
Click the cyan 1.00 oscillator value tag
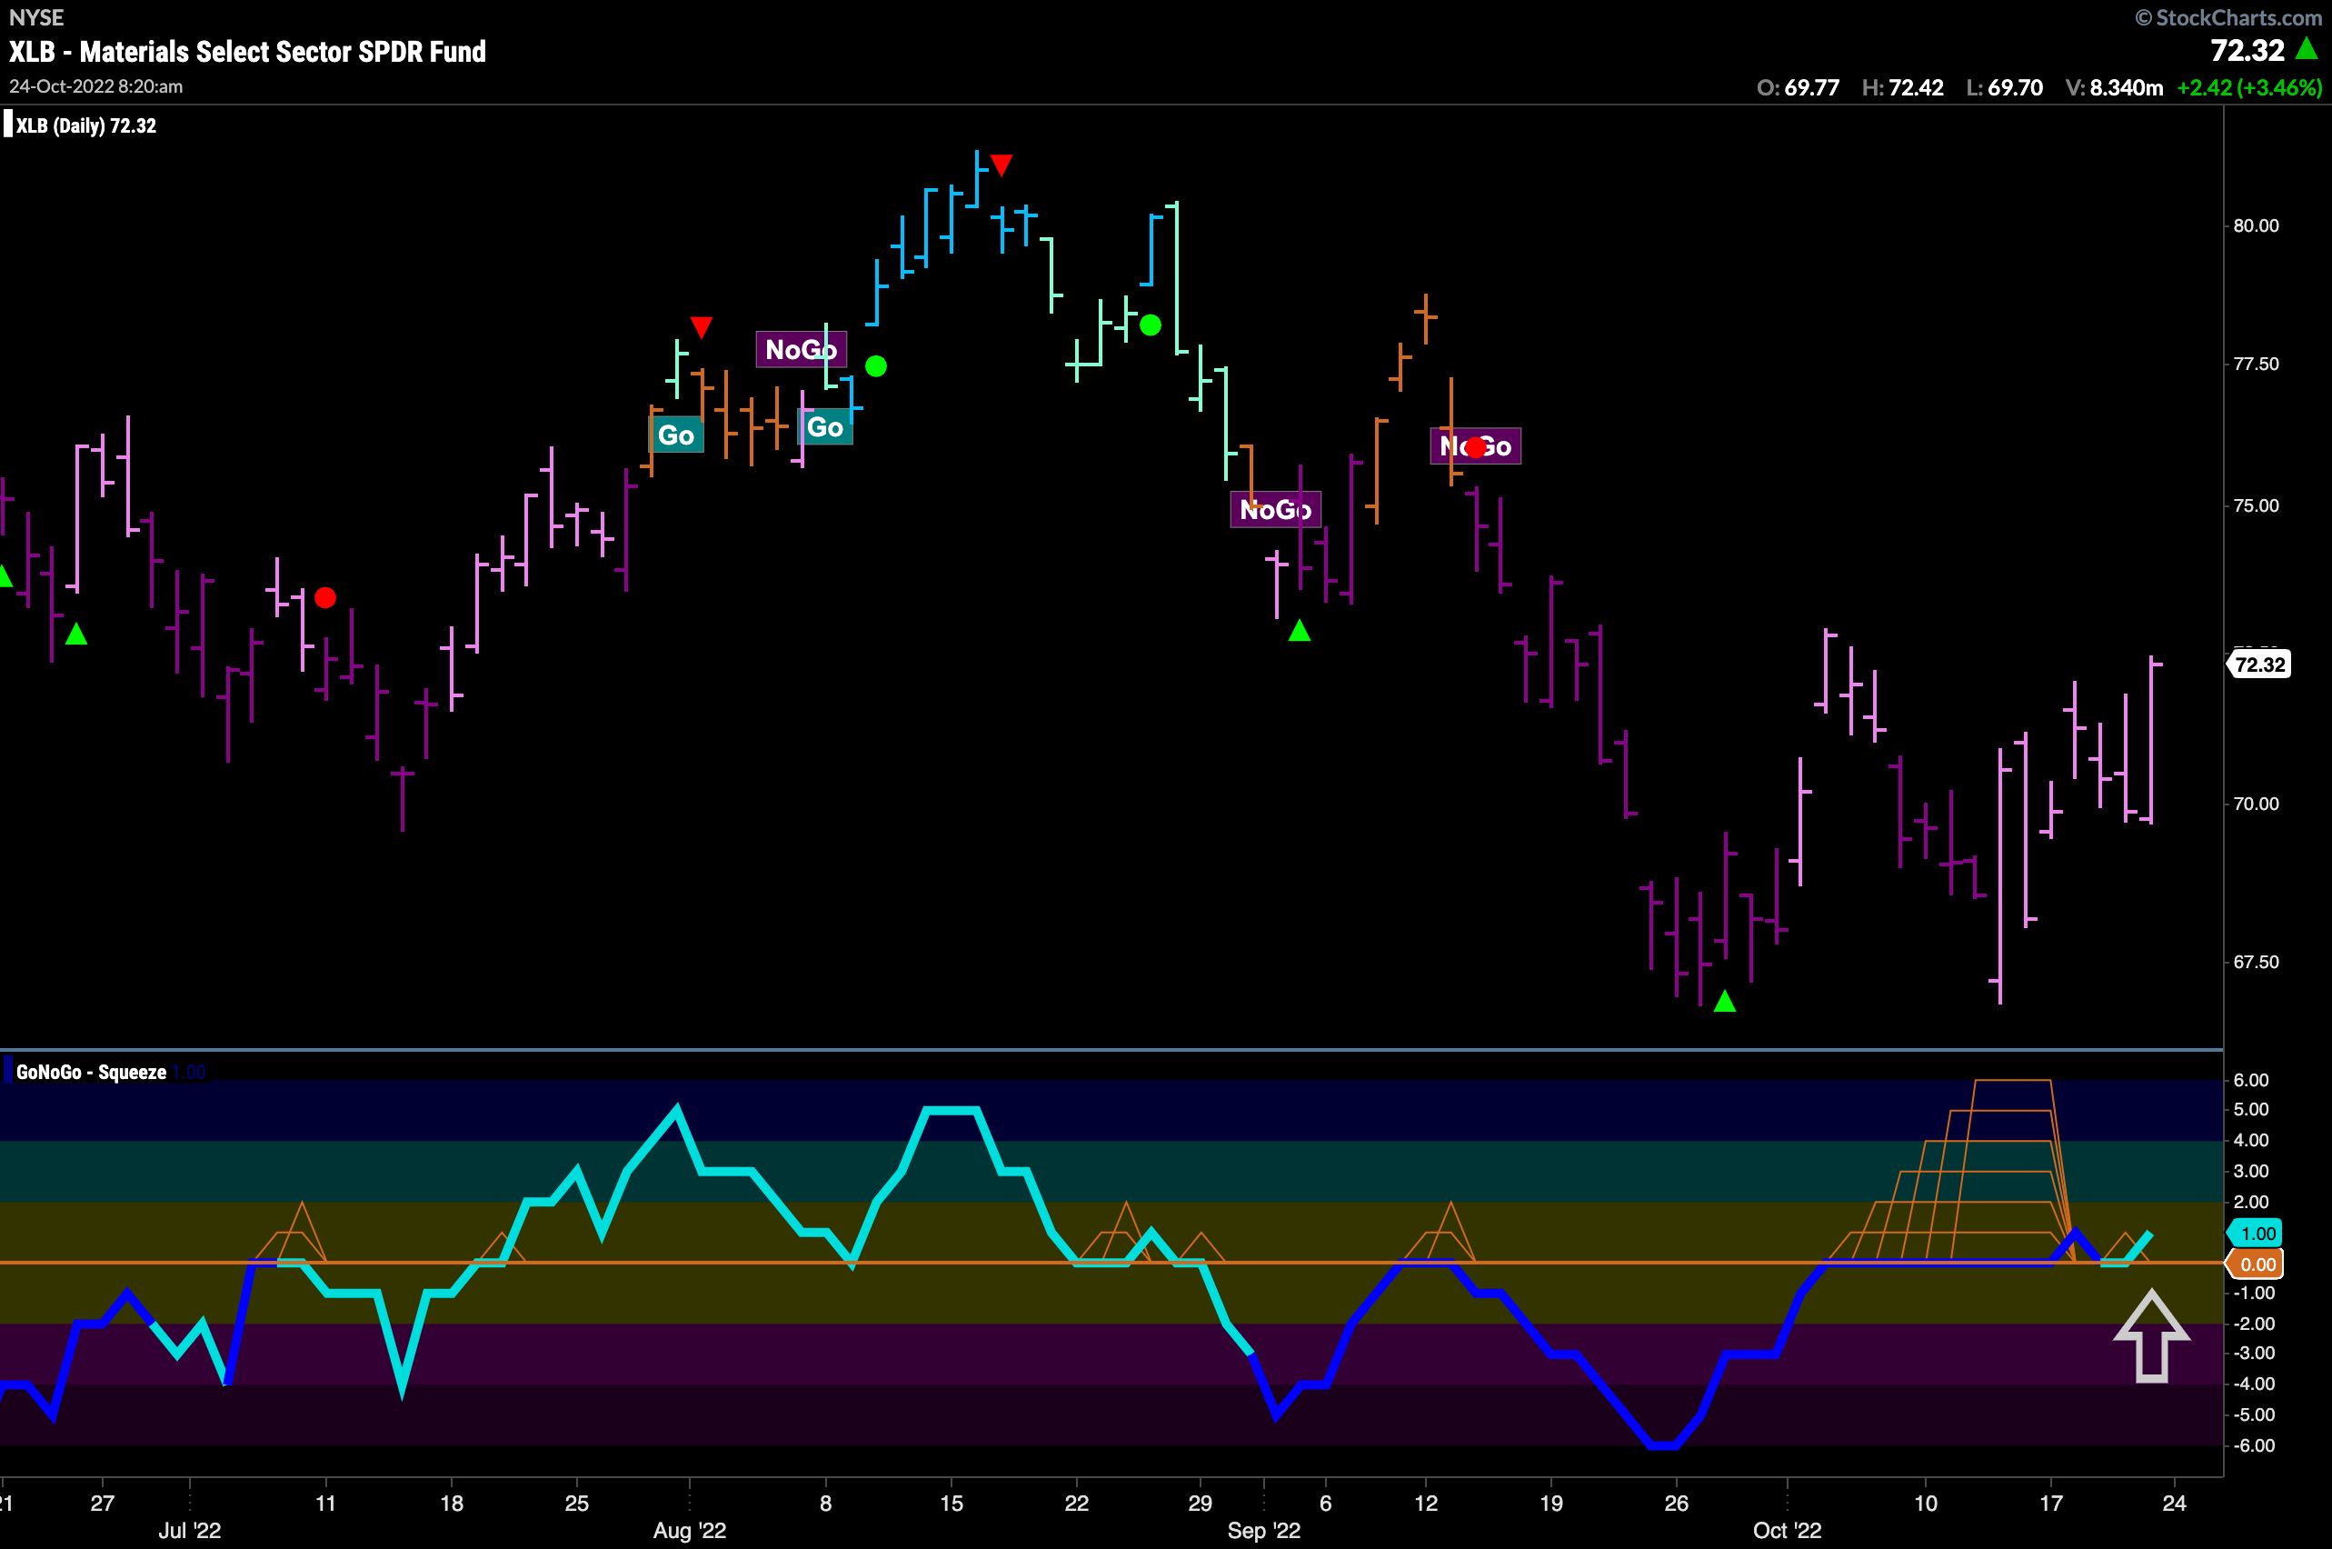click(x=2256, y=1233)
